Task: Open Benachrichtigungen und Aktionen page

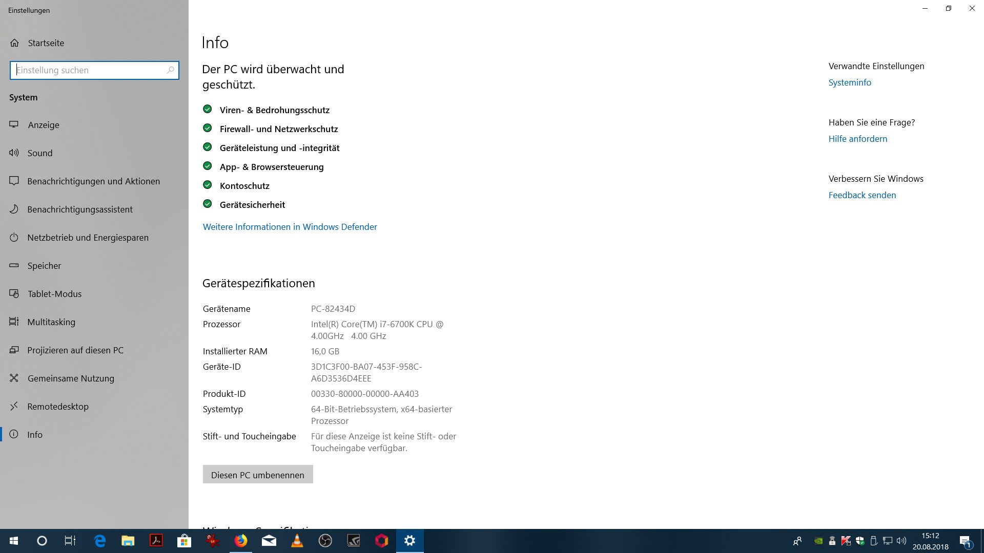Action: tap(93, 181)
